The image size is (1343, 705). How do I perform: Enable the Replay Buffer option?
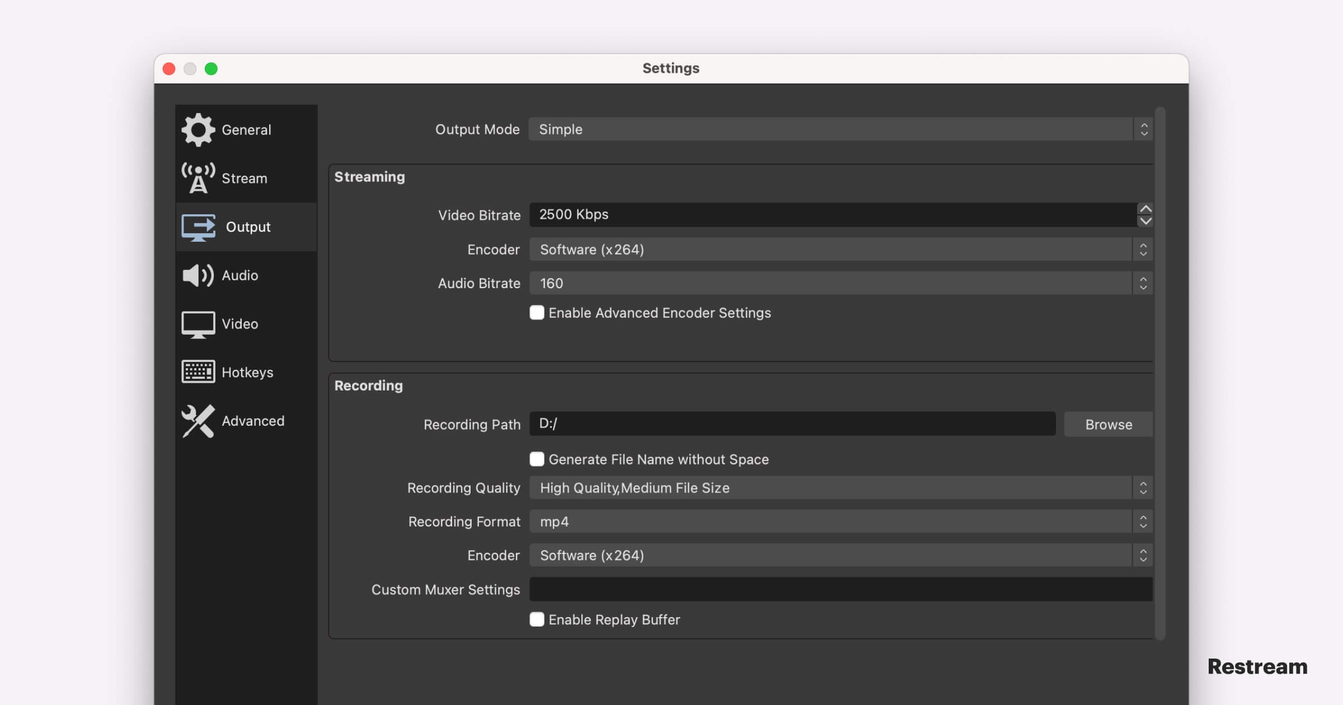click(x=536, y=619)
